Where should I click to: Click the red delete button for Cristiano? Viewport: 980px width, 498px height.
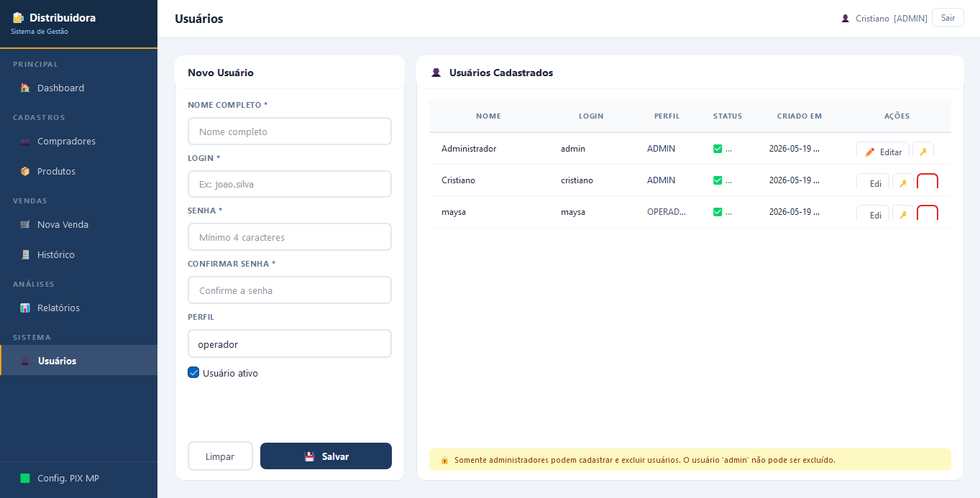point(928,183)
